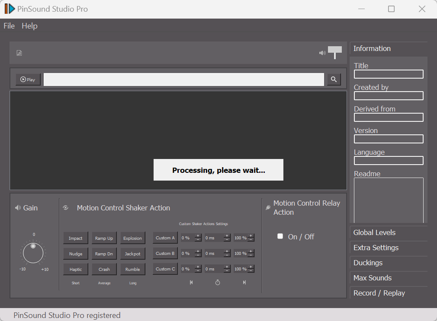Trigger the Impact shaker action
437x321 pixels.
tap(76, 238)
